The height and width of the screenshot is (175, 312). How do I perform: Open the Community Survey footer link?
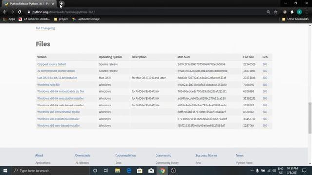pos(167,163)
